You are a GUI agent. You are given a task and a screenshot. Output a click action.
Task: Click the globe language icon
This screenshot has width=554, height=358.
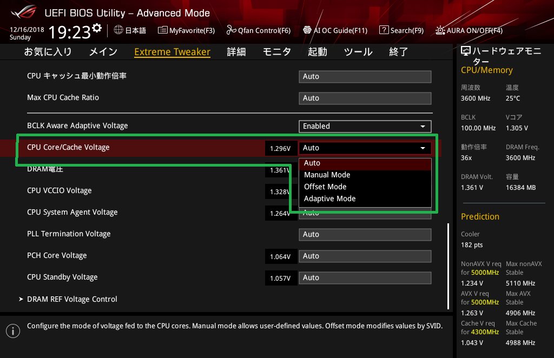[118, 30]
